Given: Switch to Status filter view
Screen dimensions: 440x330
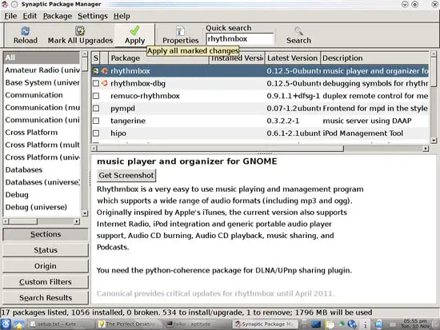Looking at the screenshot, I should pos(46,250).
